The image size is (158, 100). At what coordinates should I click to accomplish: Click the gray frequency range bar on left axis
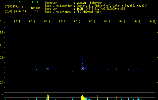point(5,70)
